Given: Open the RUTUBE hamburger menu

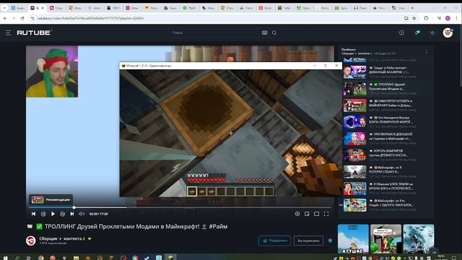Looking at the screenshot, I should (8, 32).
